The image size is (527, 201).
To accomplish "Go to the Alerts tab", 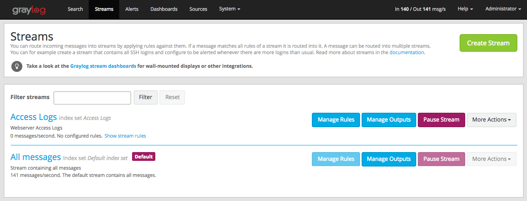I will [132, 9].
